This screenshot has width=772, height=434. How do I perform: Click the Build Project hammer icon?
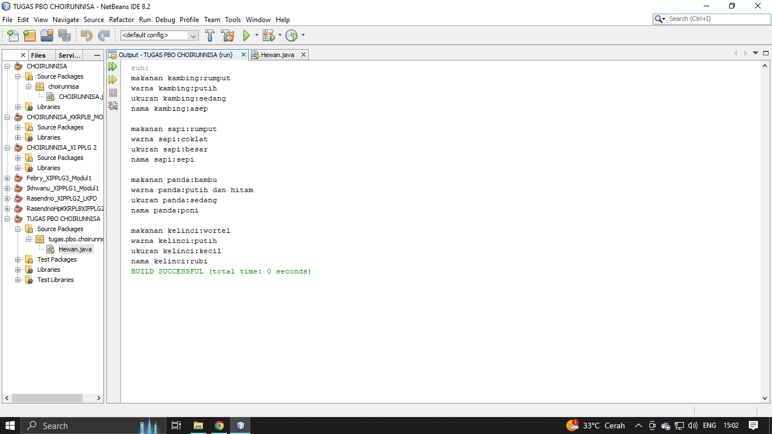(210, 36)
